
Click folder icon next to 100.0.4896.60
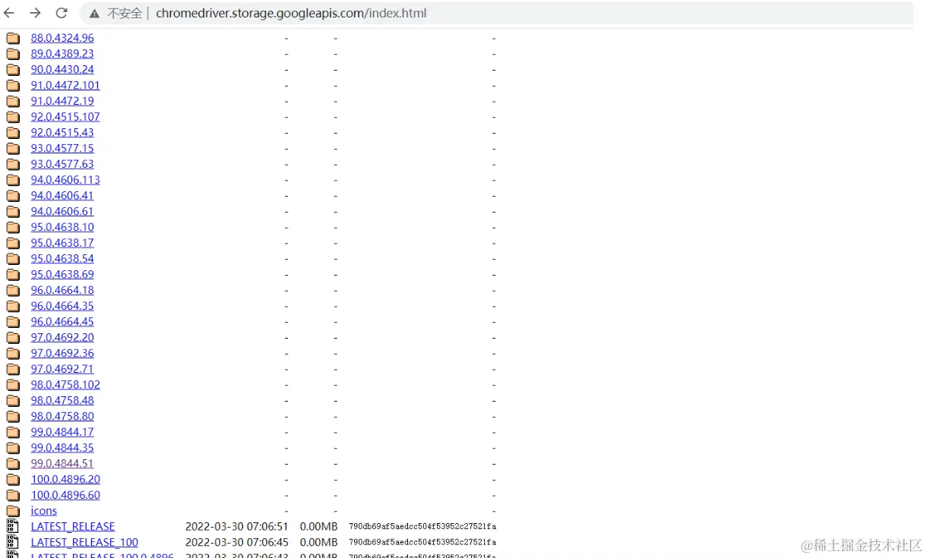point(13,495)
